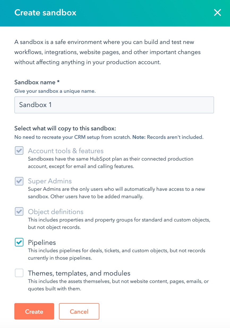Click the Pipelines label
The width and height of the screenshot is (230, 328).
coord(42,242)
